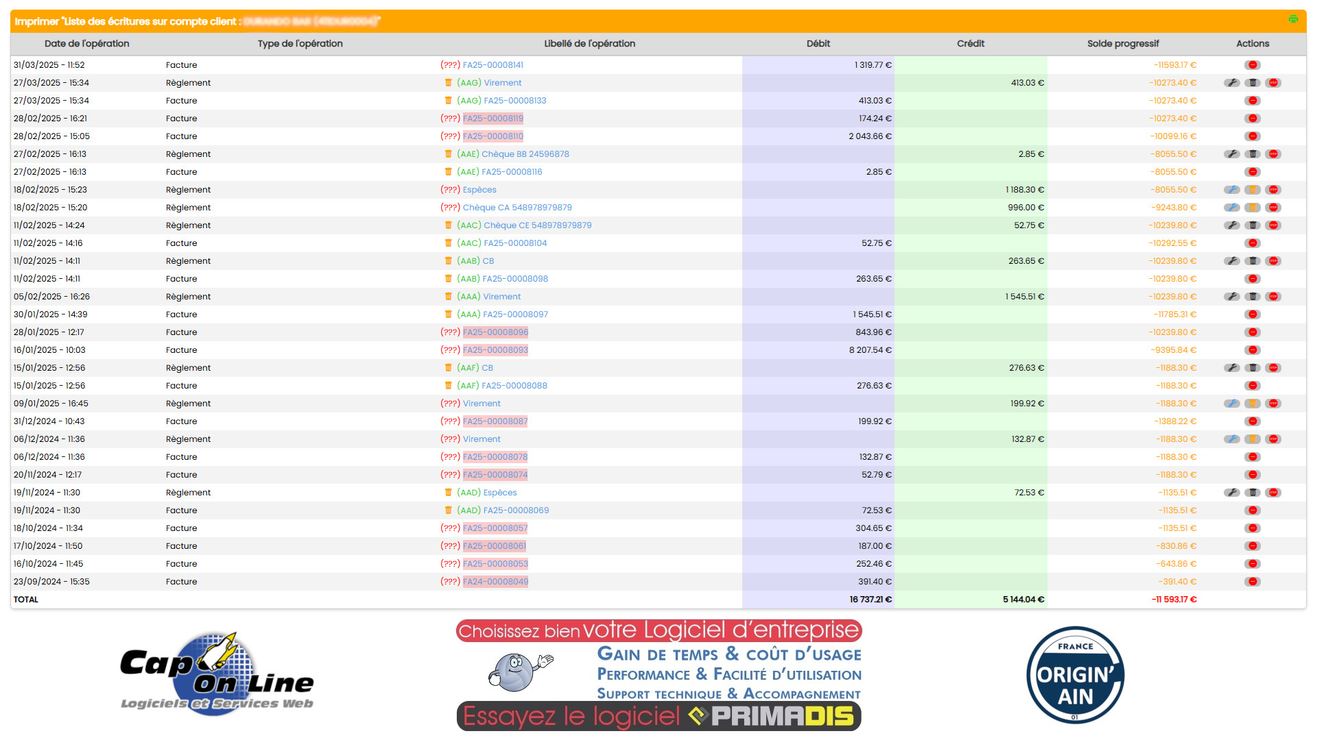
Task: Click trash action icon on 05/02/2025 Virement row
Action: pyautogui.click(x=1253, y=297)
